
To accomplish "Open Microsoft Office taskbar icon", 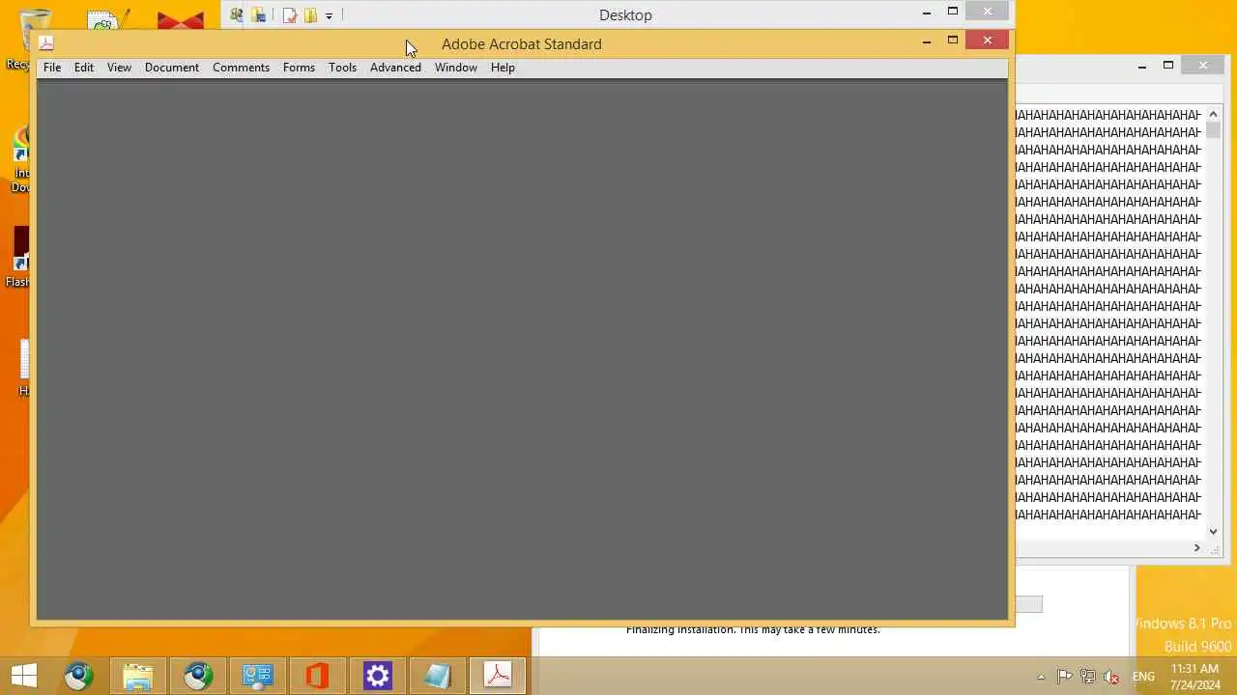I will 318,676.
